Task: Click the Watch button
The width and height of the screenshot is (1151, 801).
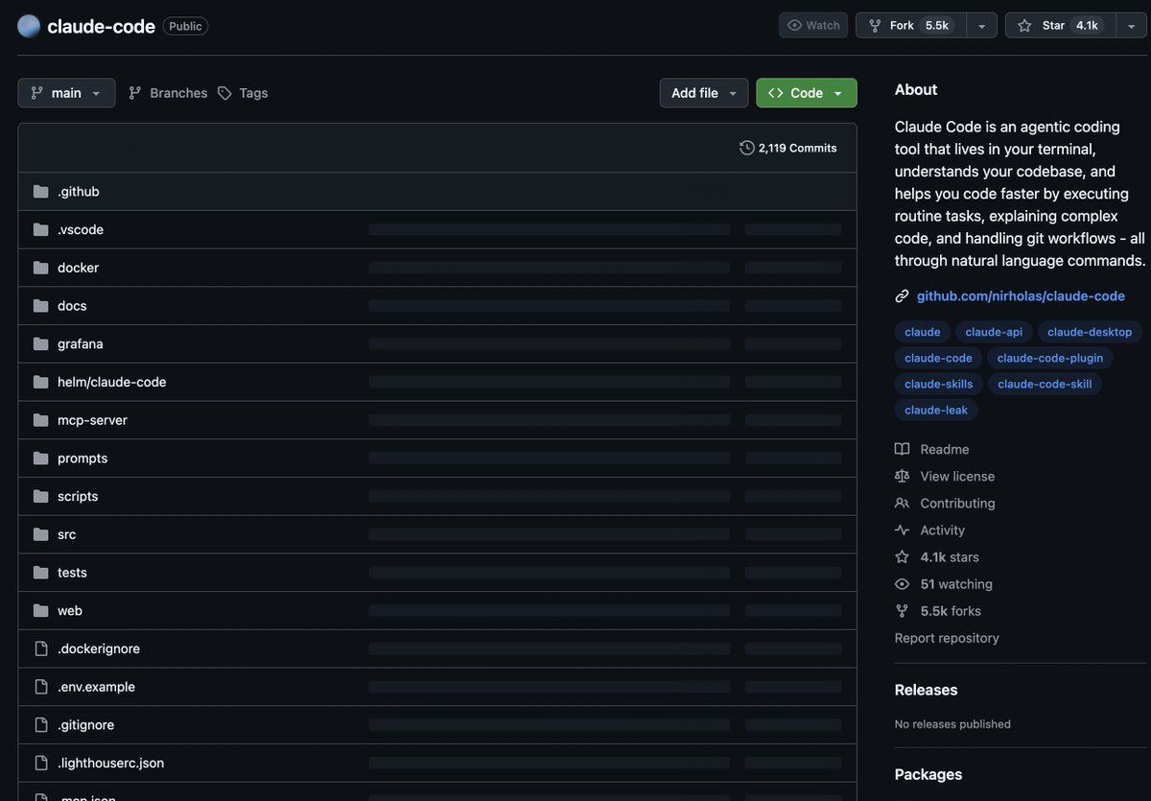Action: pos(813,25)
